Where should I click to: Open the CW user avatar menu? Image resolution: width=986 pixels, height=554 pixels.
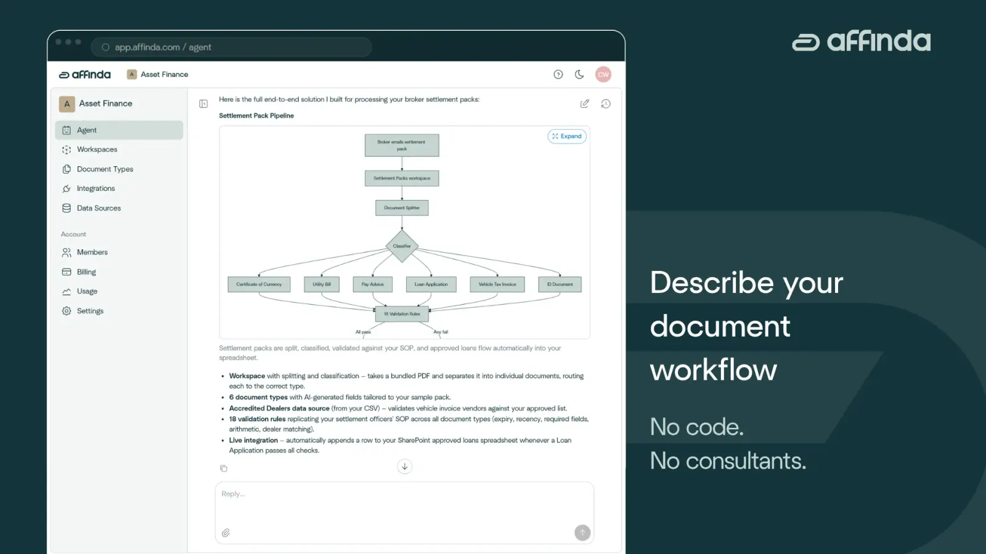(x=603, y=74)
